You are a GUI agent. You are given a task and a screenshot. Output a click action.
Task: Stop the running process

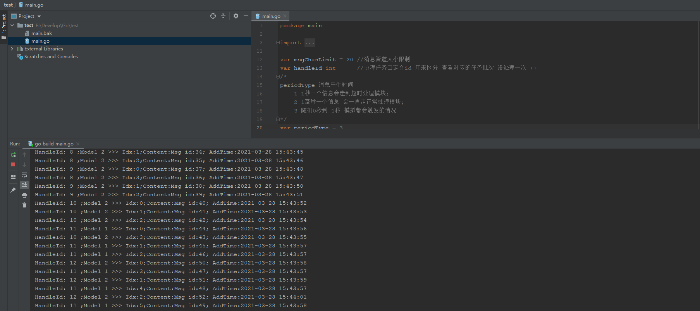coord(13,164)
